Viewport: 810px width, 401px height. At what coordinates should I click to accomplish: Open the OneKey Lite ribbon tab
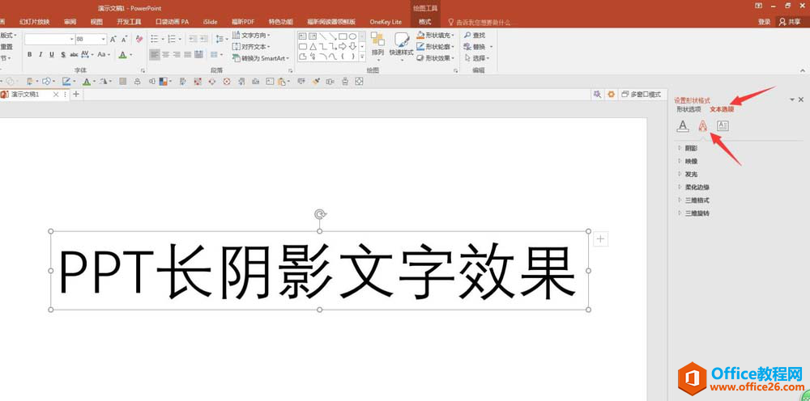coord(386,22)
